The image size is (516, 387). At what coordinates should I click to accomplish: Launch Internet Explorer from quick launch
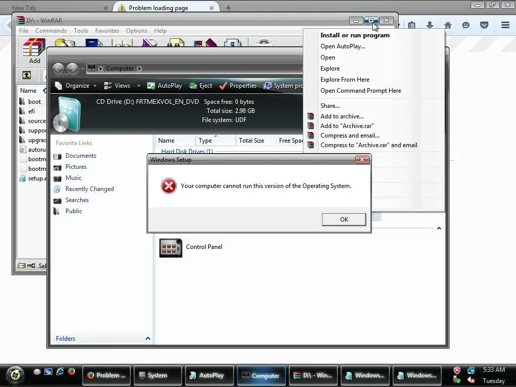(60, 371)
